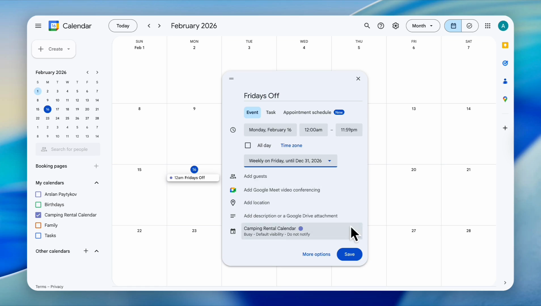The image size is (541, 306).
Task: Open Contacts side panel icon
Action: (505, 81)
